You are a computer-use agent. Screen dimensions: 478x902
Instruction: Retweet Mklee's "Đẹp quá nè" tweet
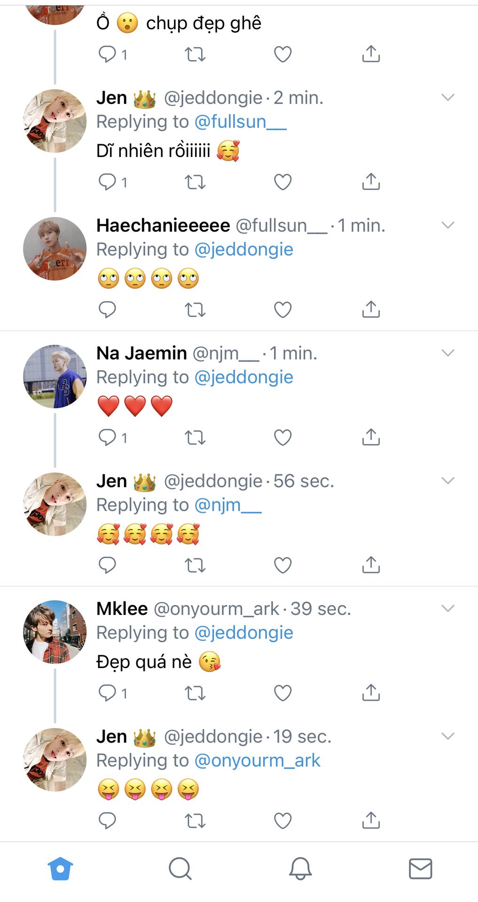coord(195,693)
